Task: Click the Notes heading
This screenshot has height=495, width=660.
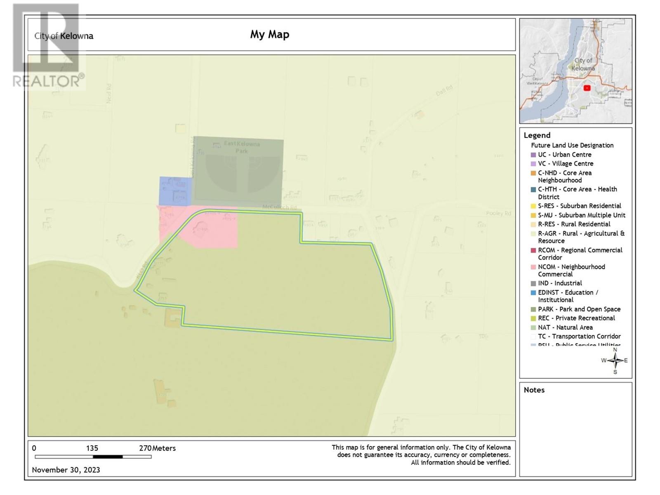Action: pos(534,390)
